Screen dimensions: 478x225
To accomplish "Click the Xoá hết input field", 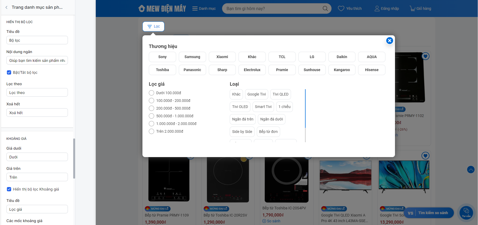I will (x=37, y=113).
